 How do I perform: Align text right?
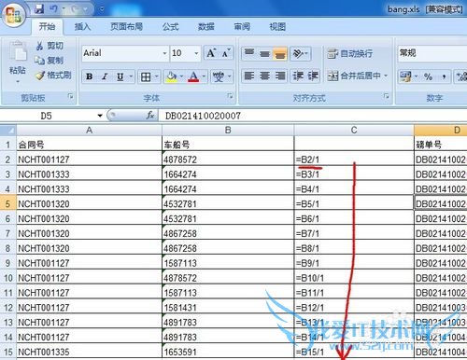(280, 76)
